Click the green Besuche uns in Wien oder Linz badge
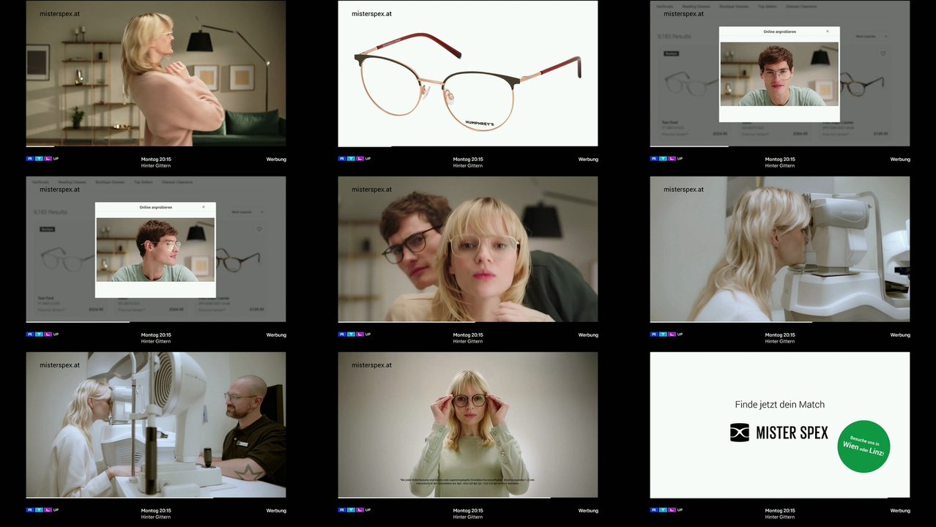This screenshot has width=936, height=527. tap(863, 446)
